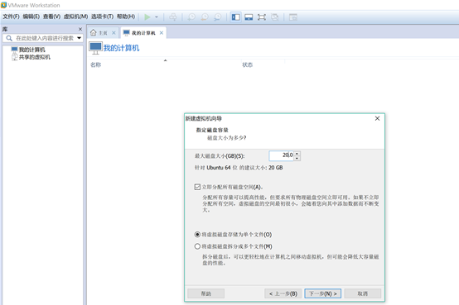The image size is (459, 305).
Task: Toggle the thumbnail bar view icon
Action: [x=249, y=17]
